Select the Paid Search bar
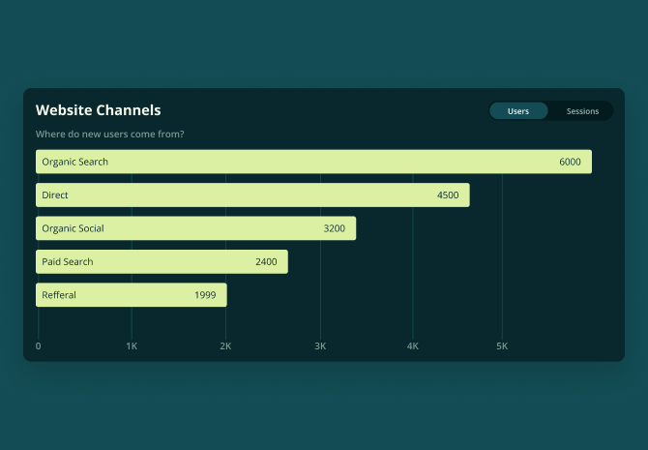648x450 pixels. point(162,262)
